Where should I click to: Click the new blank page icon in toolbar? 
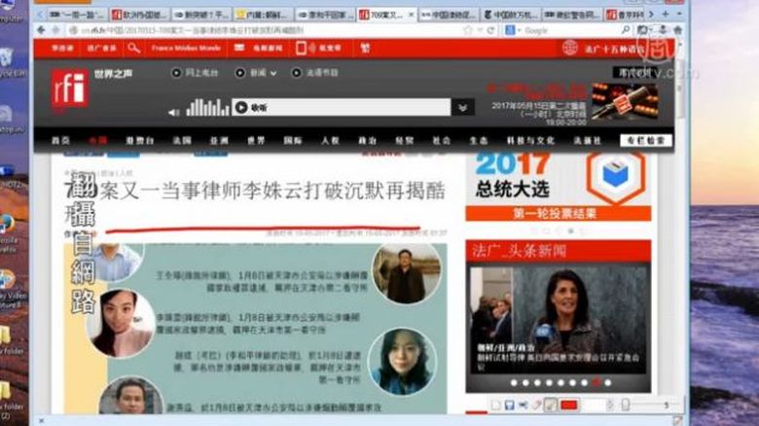[x=494, y=405]
